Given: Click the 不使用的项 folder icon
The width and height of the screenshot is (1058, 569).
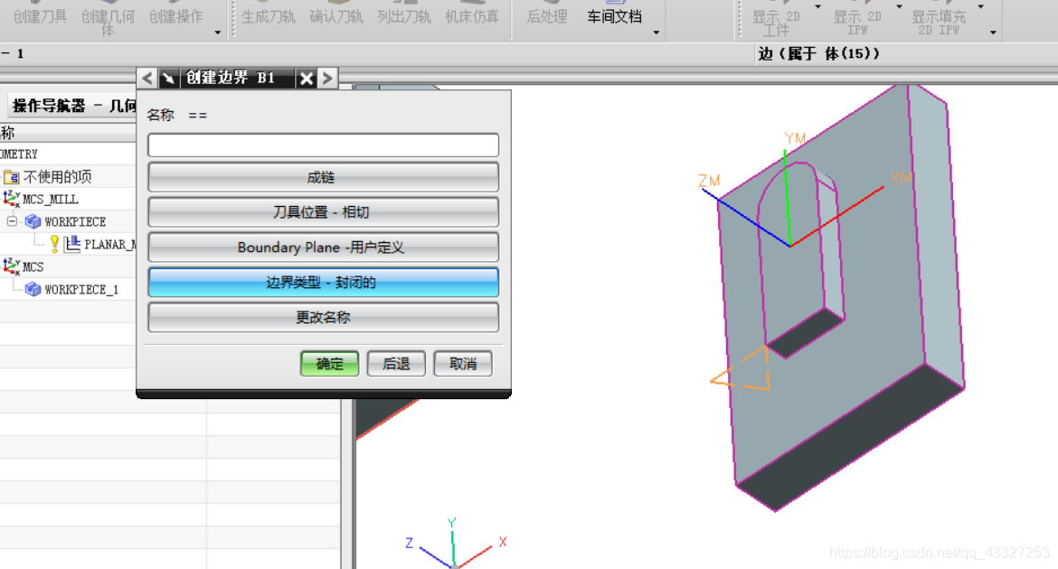Looking at the screenshot, I should pos(12,177).
